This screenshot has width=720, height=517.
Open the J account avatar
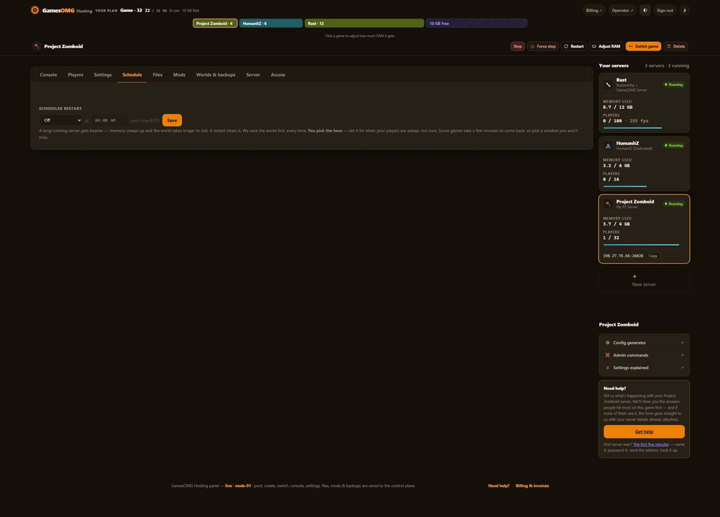coord(684,10)
